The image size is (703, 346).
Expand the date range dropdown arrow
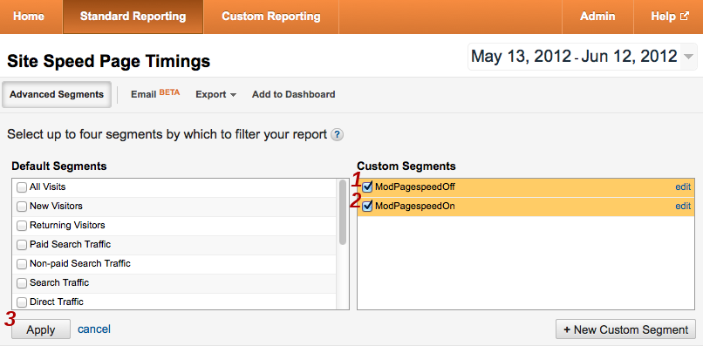(x=688, y=57)
